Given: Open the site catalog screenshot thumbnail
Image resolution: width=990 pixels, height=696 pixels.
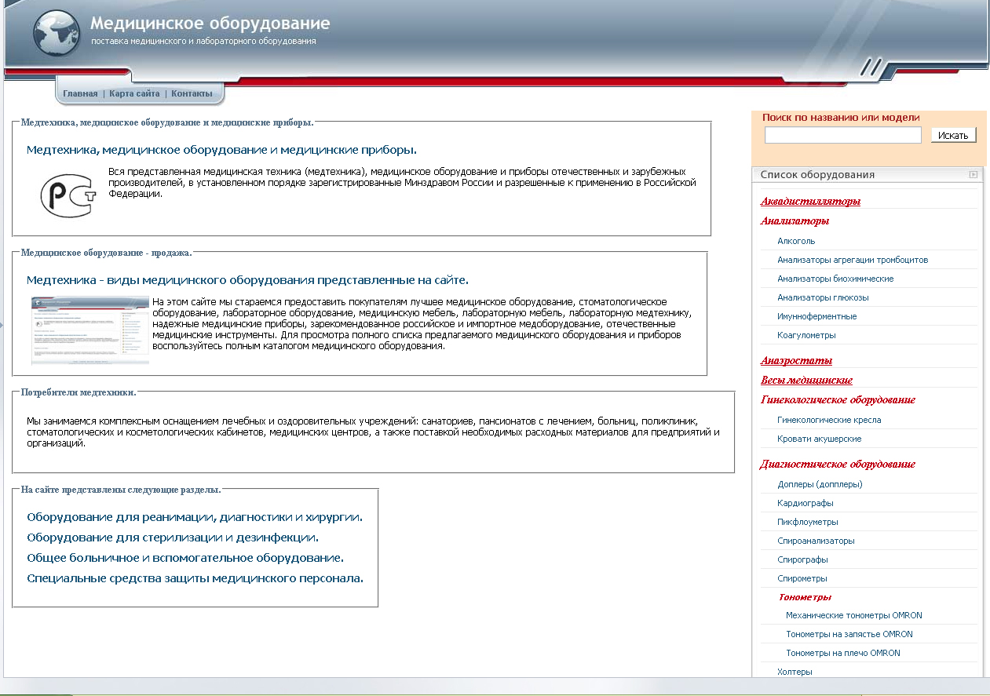Looking at the screenshot, I should 89,330.
